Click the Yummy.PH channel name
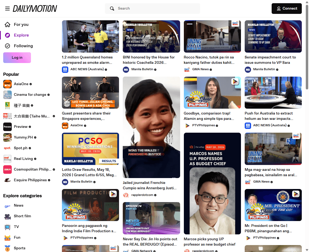 (23, 137)
